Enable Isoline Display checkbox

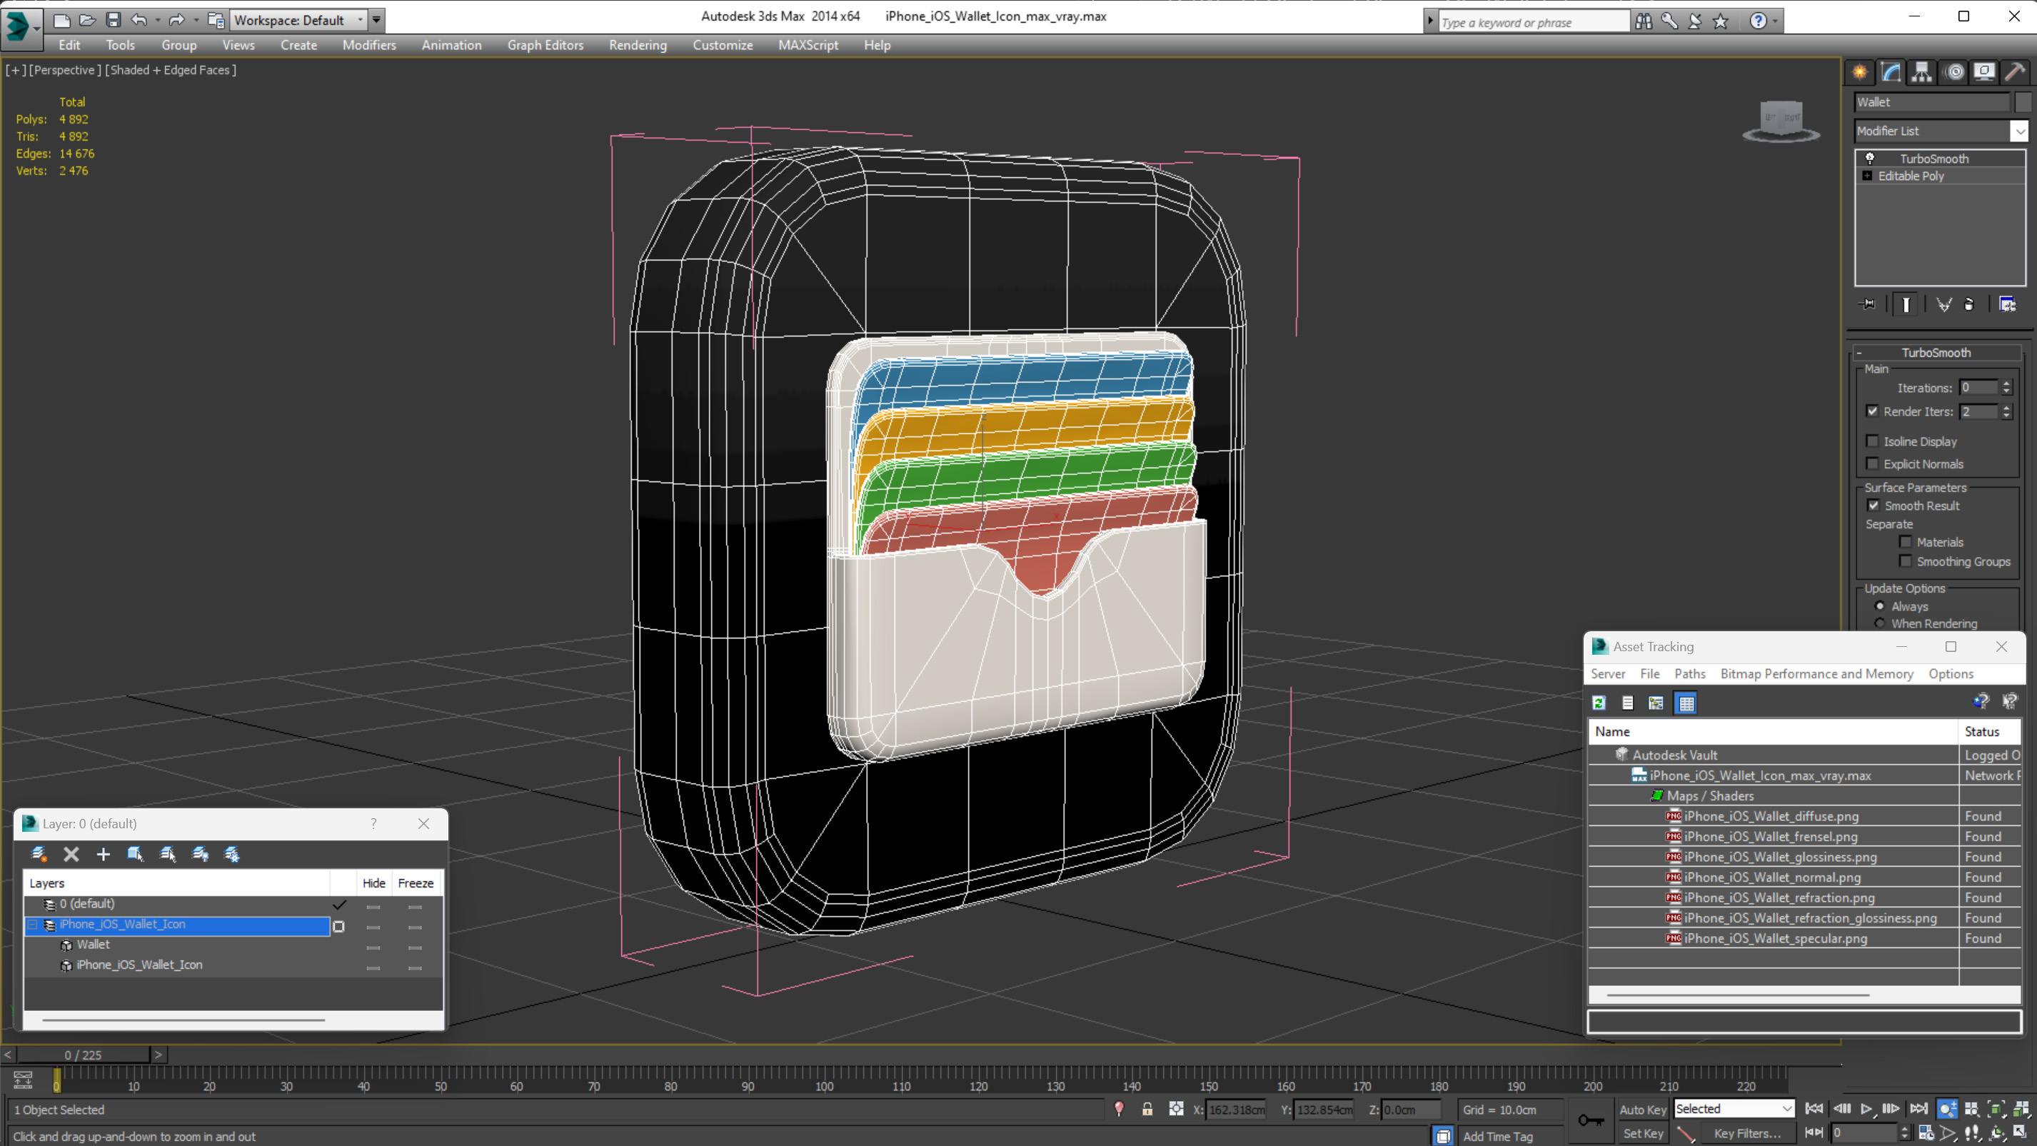(x=1872, y=441)
